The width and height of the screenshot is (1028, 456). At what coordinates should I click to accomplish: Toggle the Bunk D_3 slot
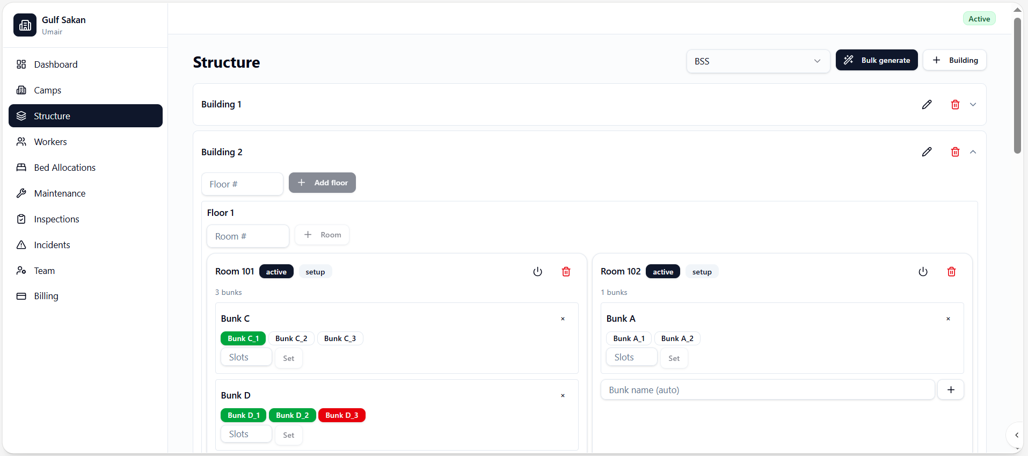pyautogui.click(x=341, y=415)
